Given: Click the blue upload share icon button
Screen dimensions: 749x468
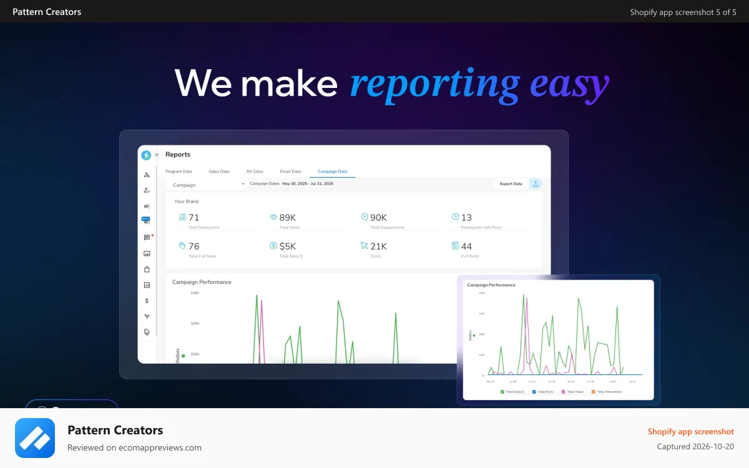Looking at the screenshot, I should pyautogui.click(x=536, y=184).
